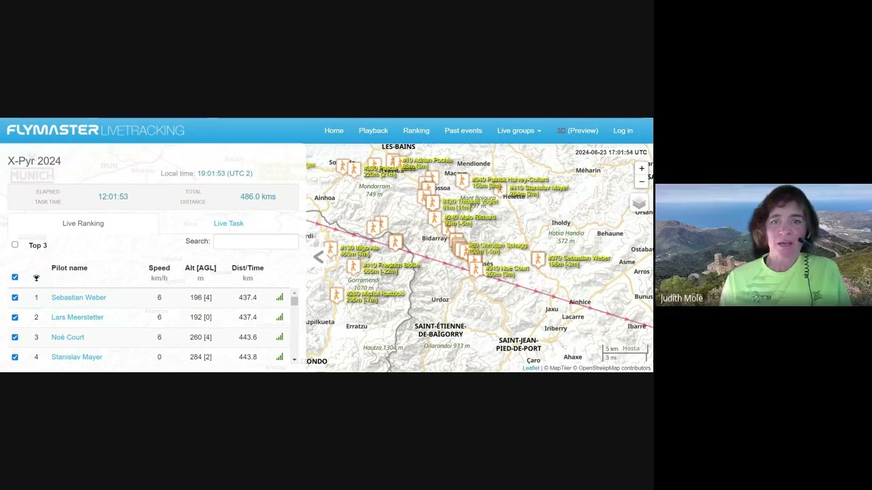872x490 pixels.
Task: Open Sebastian Weber's pilot link
Action: coord(78,297)
